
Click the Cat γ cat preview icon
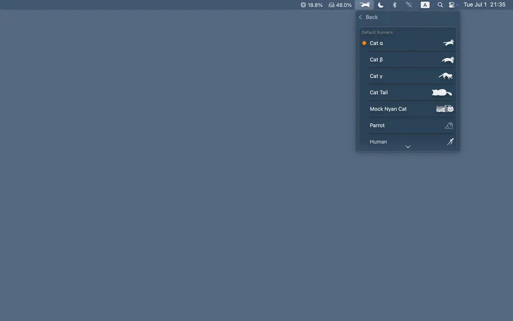[446, 76]
